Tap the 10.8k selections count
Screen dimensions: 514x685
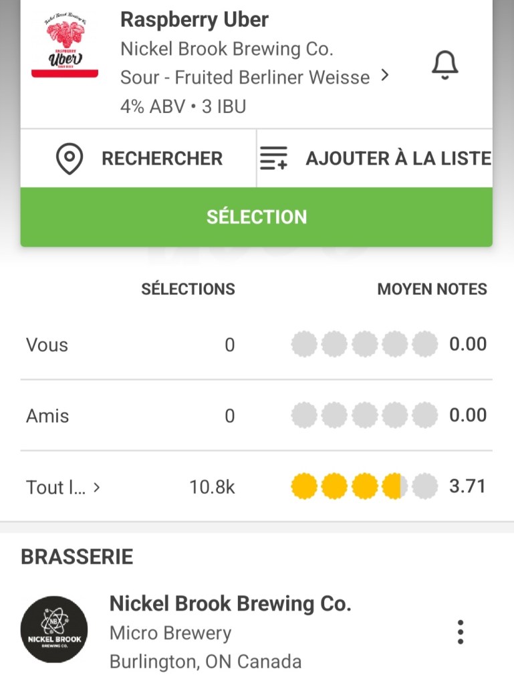[212, 487]
